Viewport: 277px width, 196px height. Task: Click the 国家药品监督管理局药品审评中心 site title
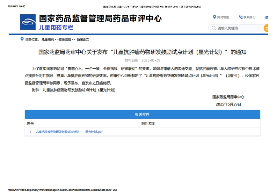[100, 19]
